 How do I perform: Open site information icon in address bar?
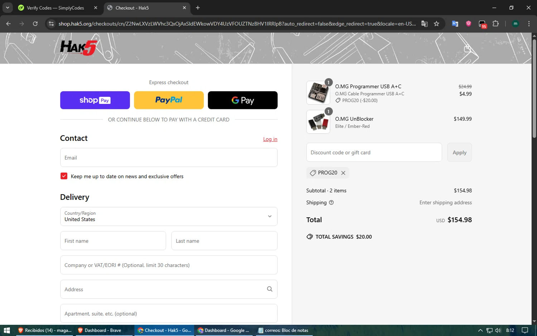point(51,24)
